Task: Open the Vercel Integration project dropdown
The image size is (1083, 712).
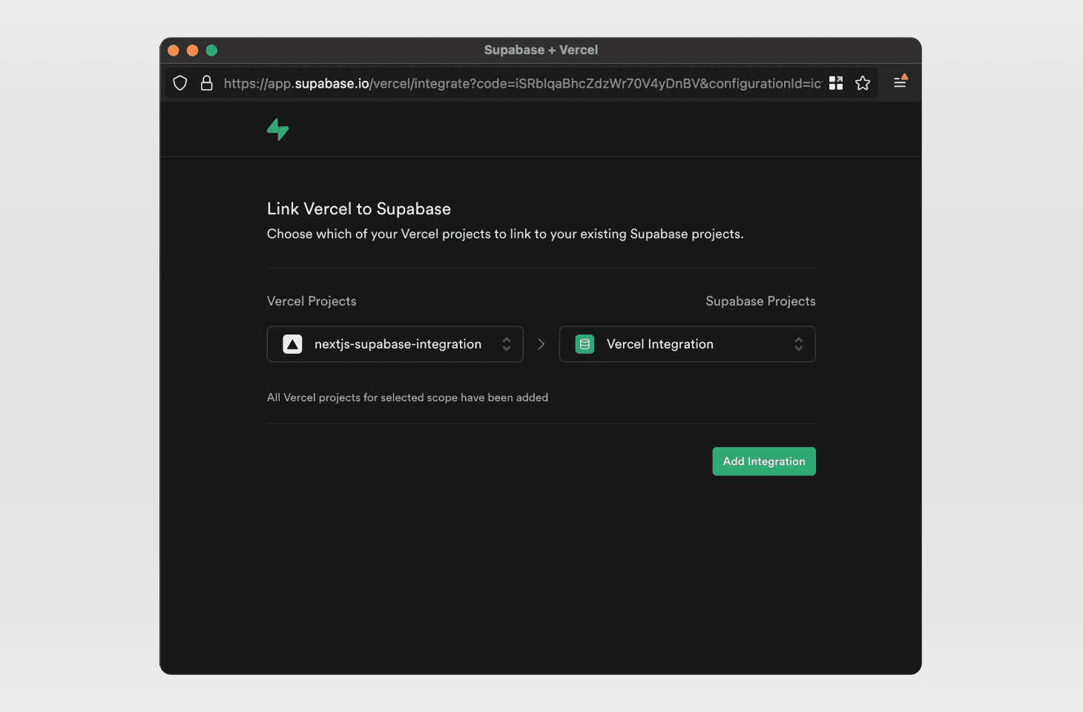Action: (686, 344)
